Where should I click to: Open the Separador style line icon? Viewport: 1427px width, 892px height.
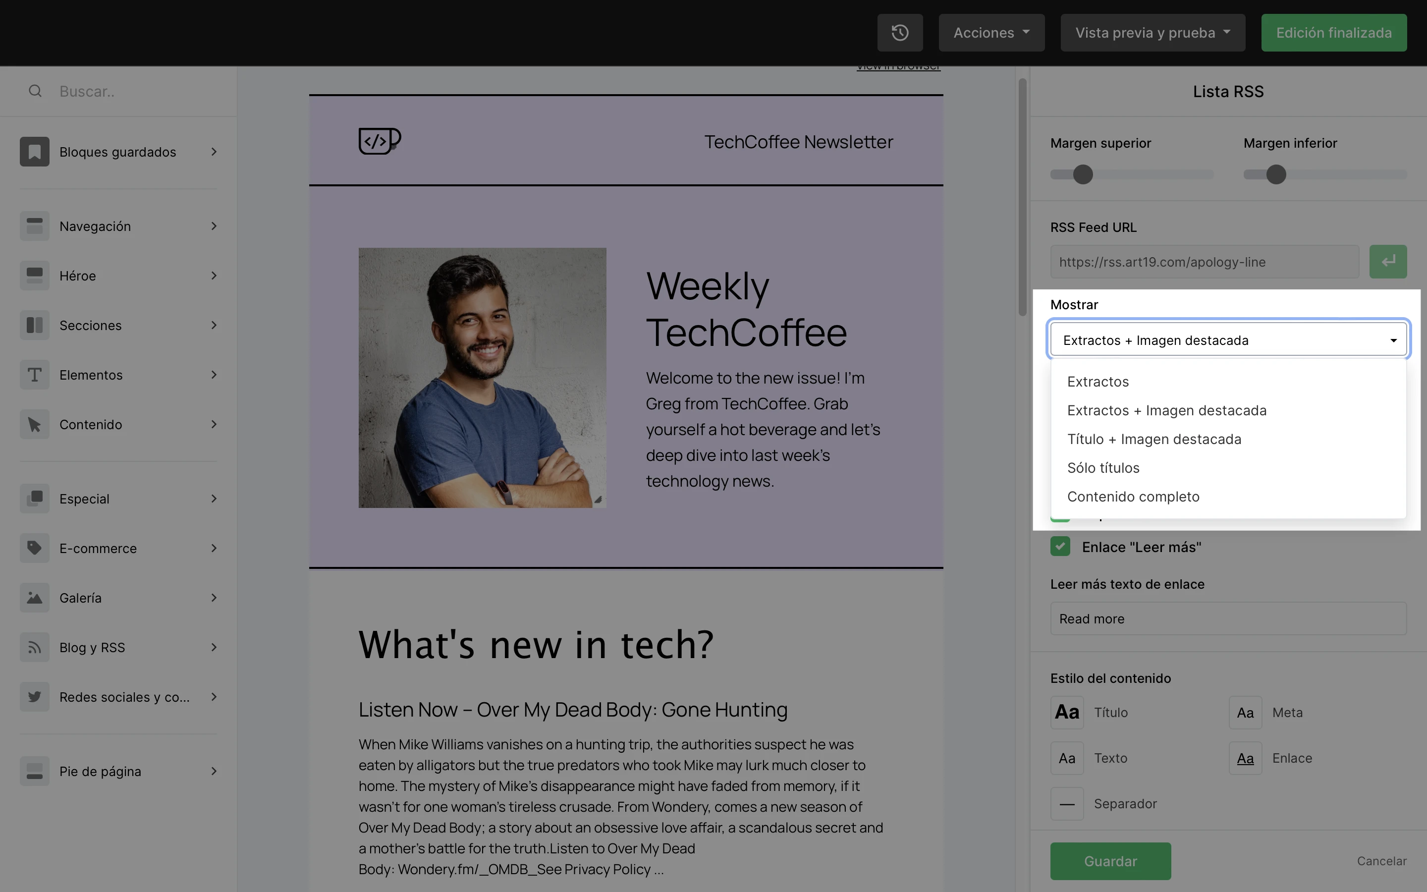(x=1067, y=803)
